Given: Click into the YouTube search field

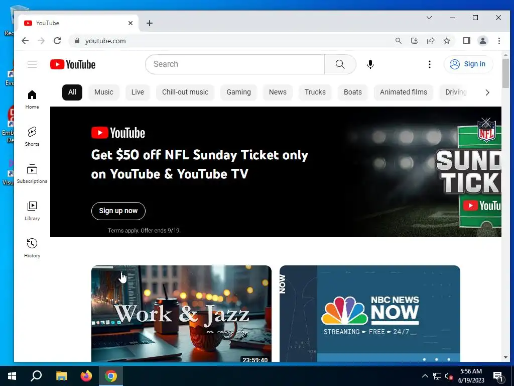Looking at the screenshot, I should 235,64.
